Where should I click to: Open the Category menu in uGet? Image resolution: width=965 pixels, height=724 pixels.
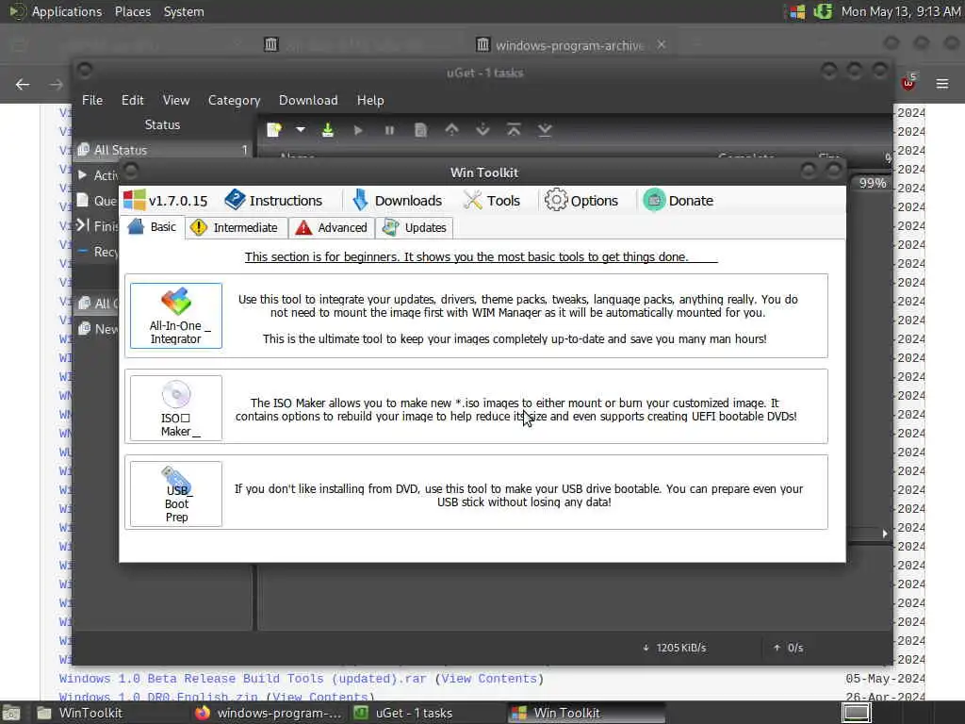[234, 100]
